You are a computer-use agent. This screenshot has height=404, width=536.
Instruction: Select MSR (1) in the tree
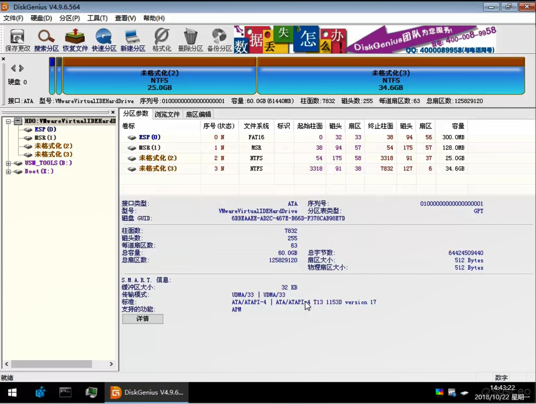coord(45,137)
